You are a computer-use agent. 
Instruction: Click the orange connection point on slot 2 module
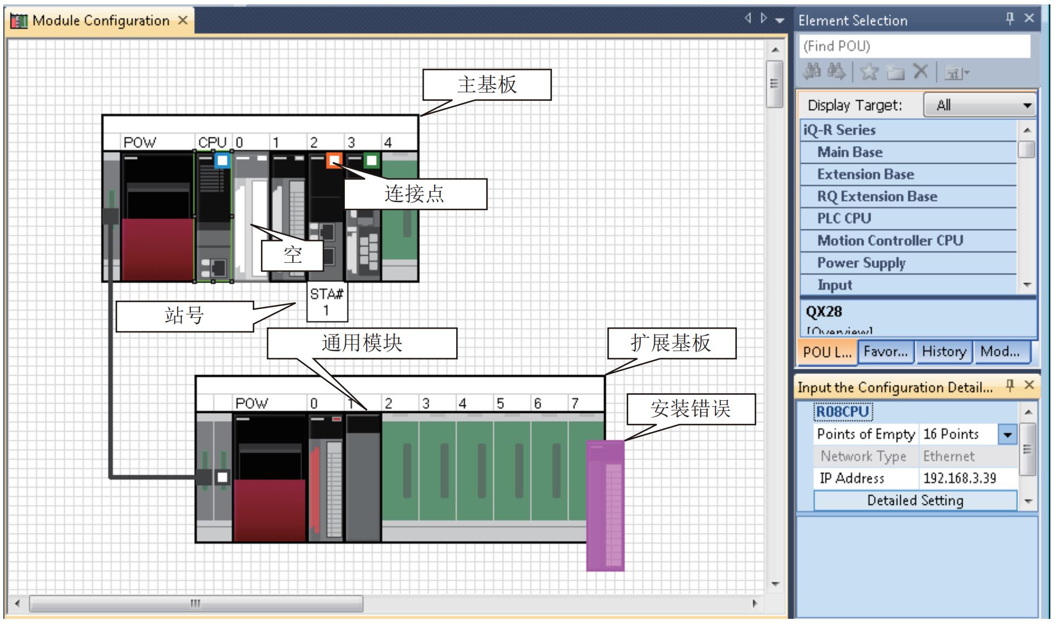334,160
